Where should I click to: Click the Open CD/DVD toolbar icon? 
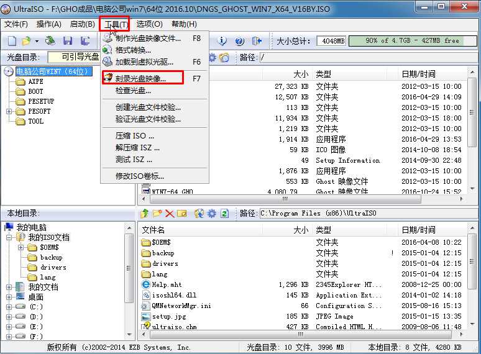click(50, 41)
